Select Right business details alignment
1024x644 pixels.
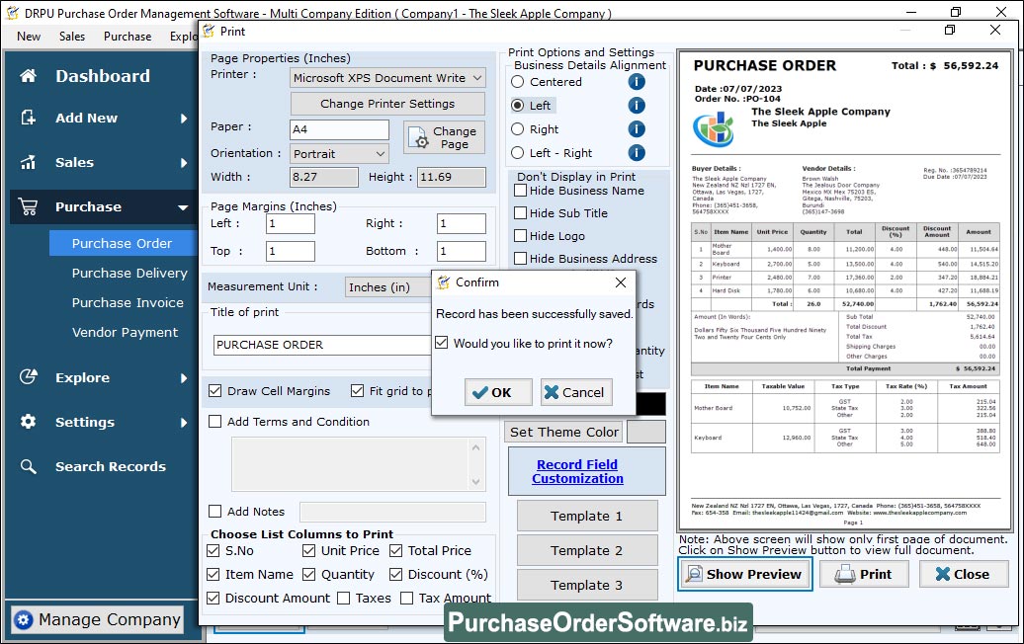pos(517,129)
